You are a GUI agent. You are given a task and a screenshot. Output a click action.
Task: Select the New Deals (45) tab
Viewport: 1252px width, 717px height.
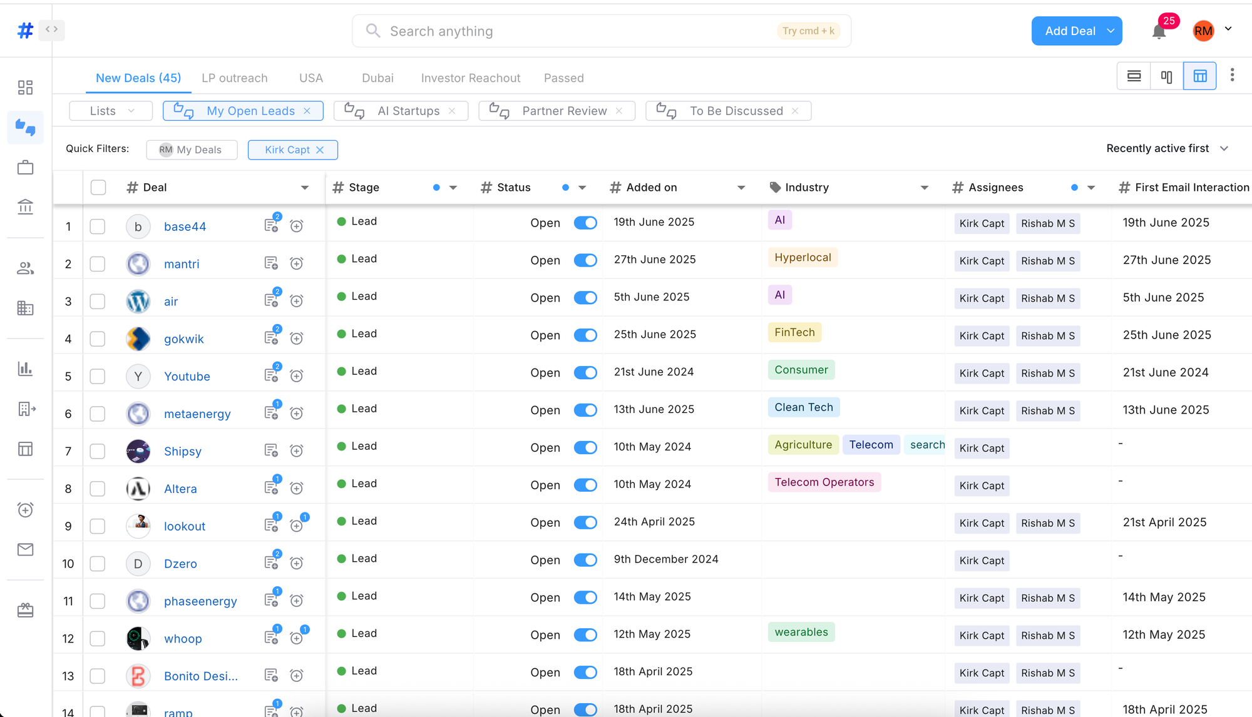tap(138, 78)
